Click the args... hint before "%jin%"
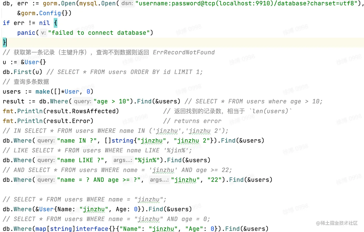Image resolution: width=364 pixels, height=232 pixels. pos(123,160)
